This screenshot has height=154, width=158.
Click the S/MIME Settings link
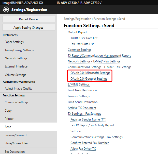(x=79, y=84)
